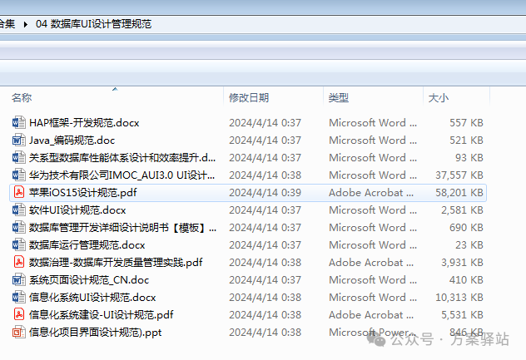This screenshot has width=526, height=360.
Task: Click the 10,313 KB size cell
Action: pos(459,298)
